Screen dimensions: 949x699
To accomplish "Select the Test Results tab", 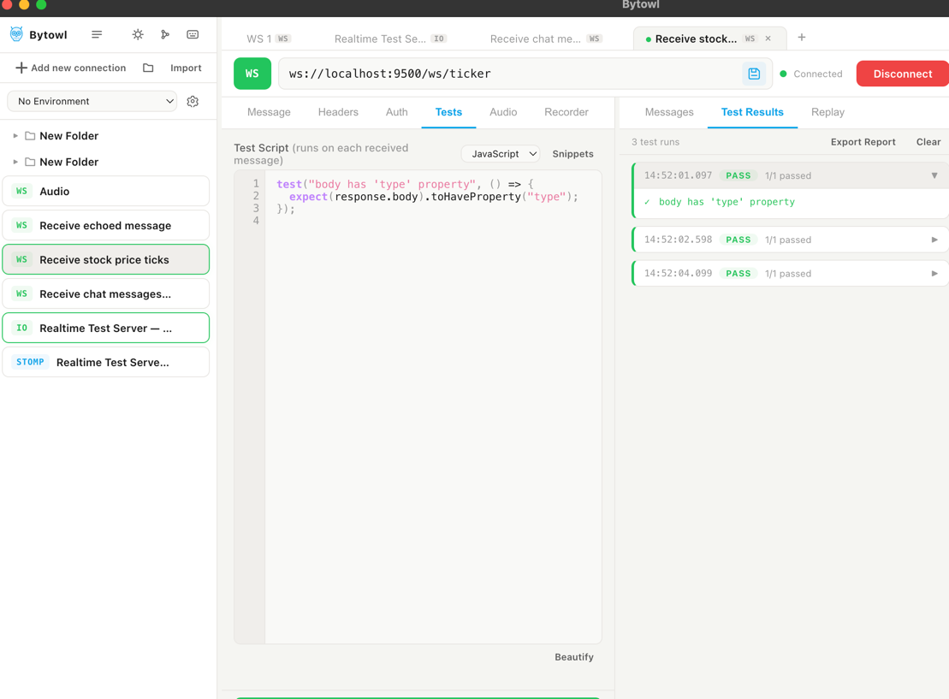I will coord(752,112).
